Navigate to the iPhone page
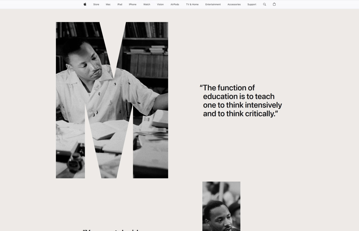This screenshot has height=231, width=359. click(x=133, y=4)
